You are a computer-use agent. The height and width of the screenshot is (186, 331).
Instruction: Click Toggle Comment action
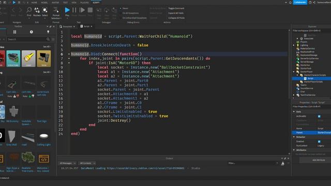176,8
